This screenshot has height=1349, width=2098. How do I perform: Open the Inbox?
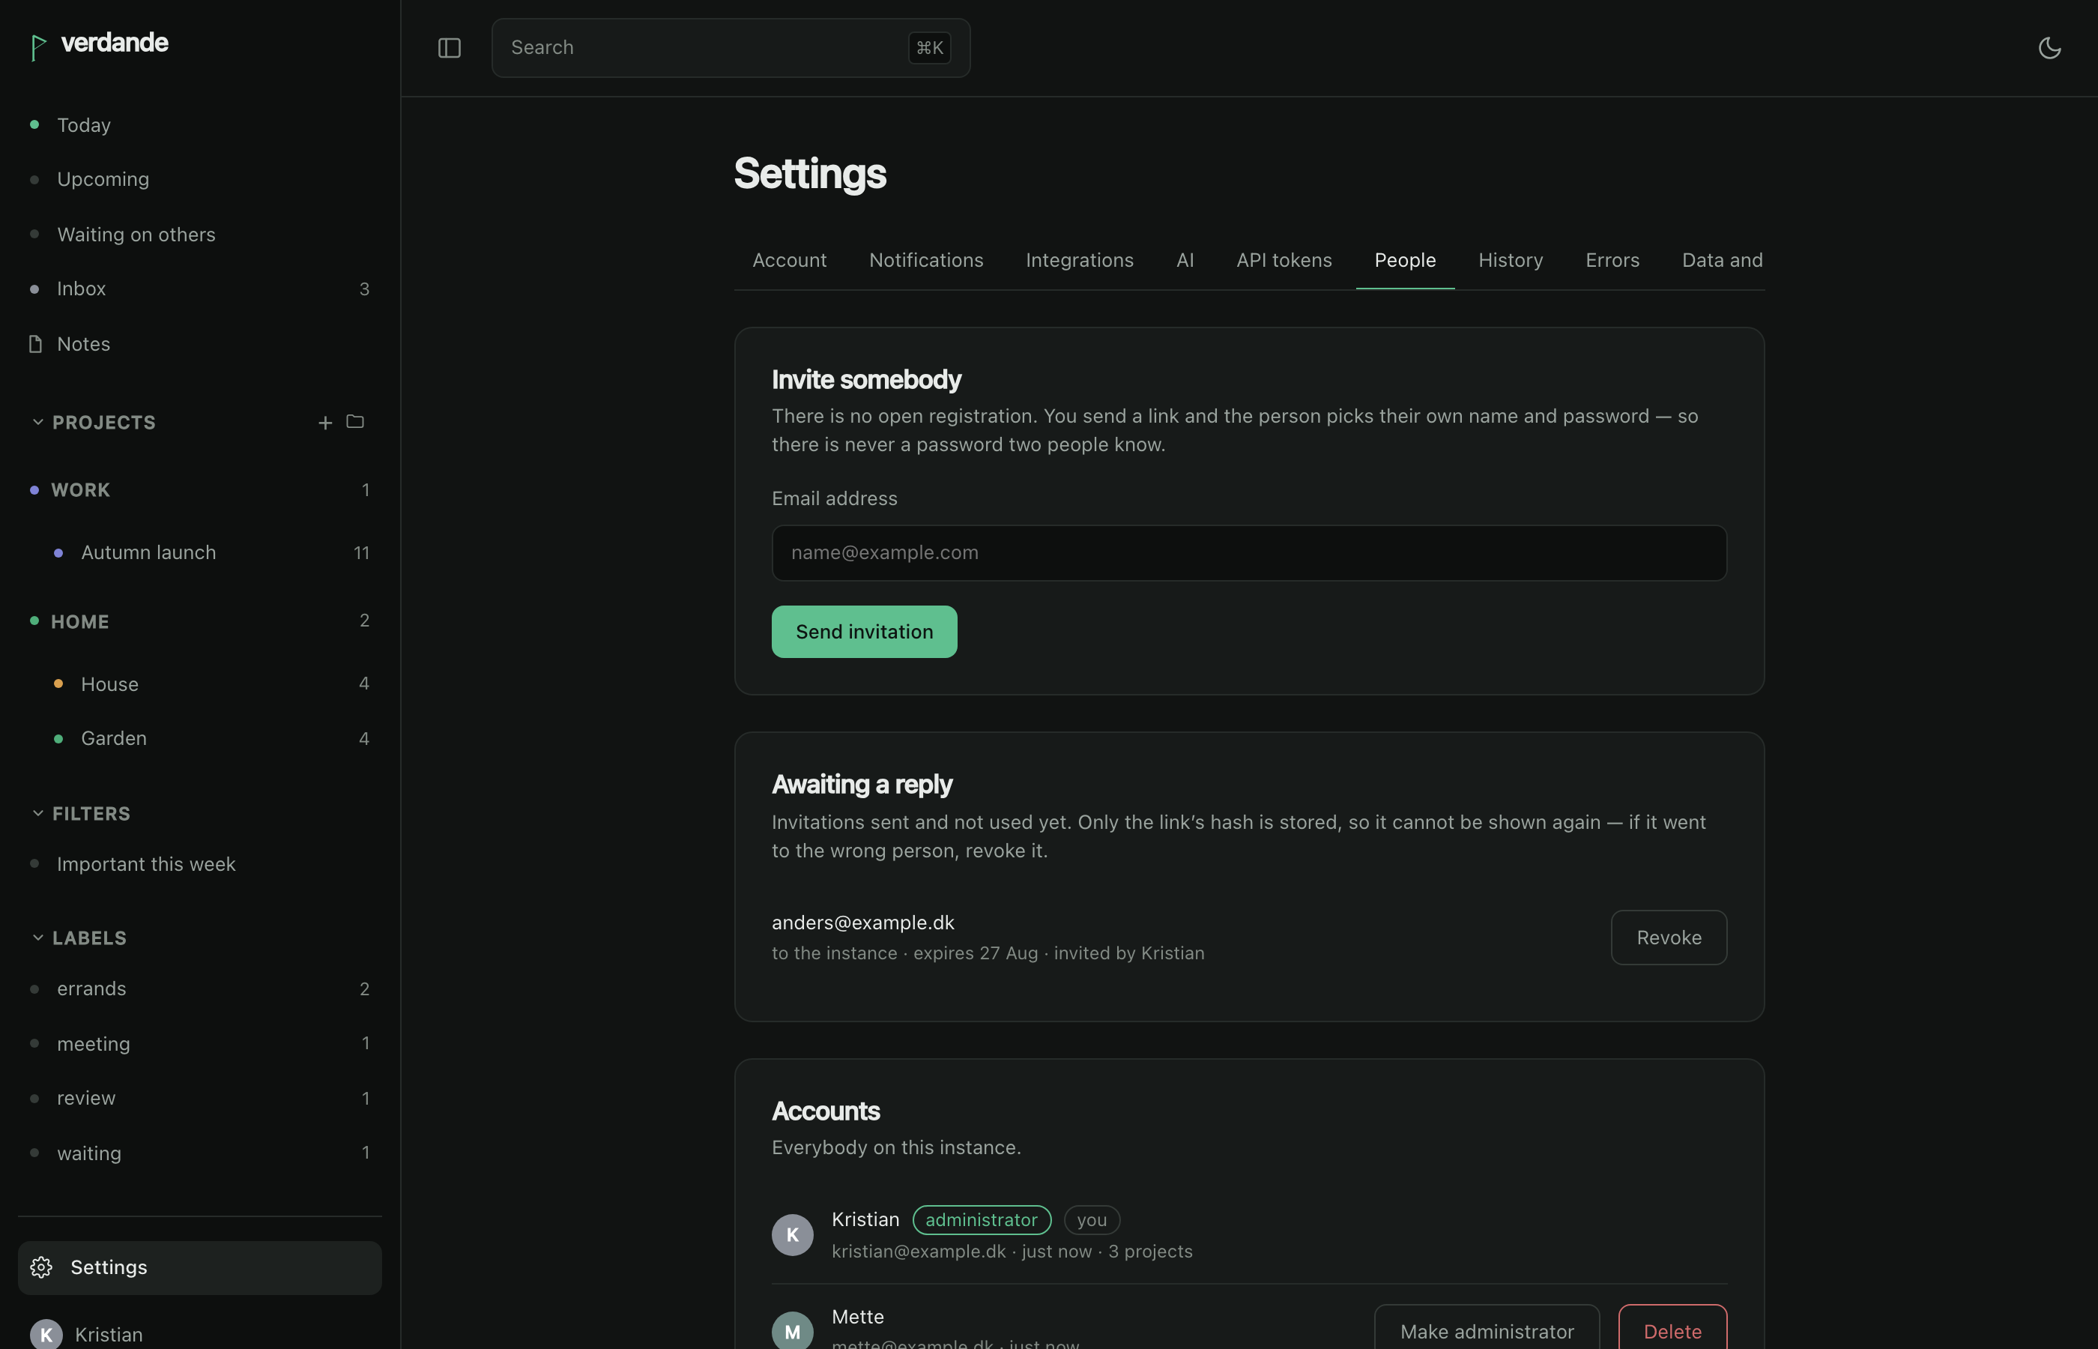tap(199, 289)
